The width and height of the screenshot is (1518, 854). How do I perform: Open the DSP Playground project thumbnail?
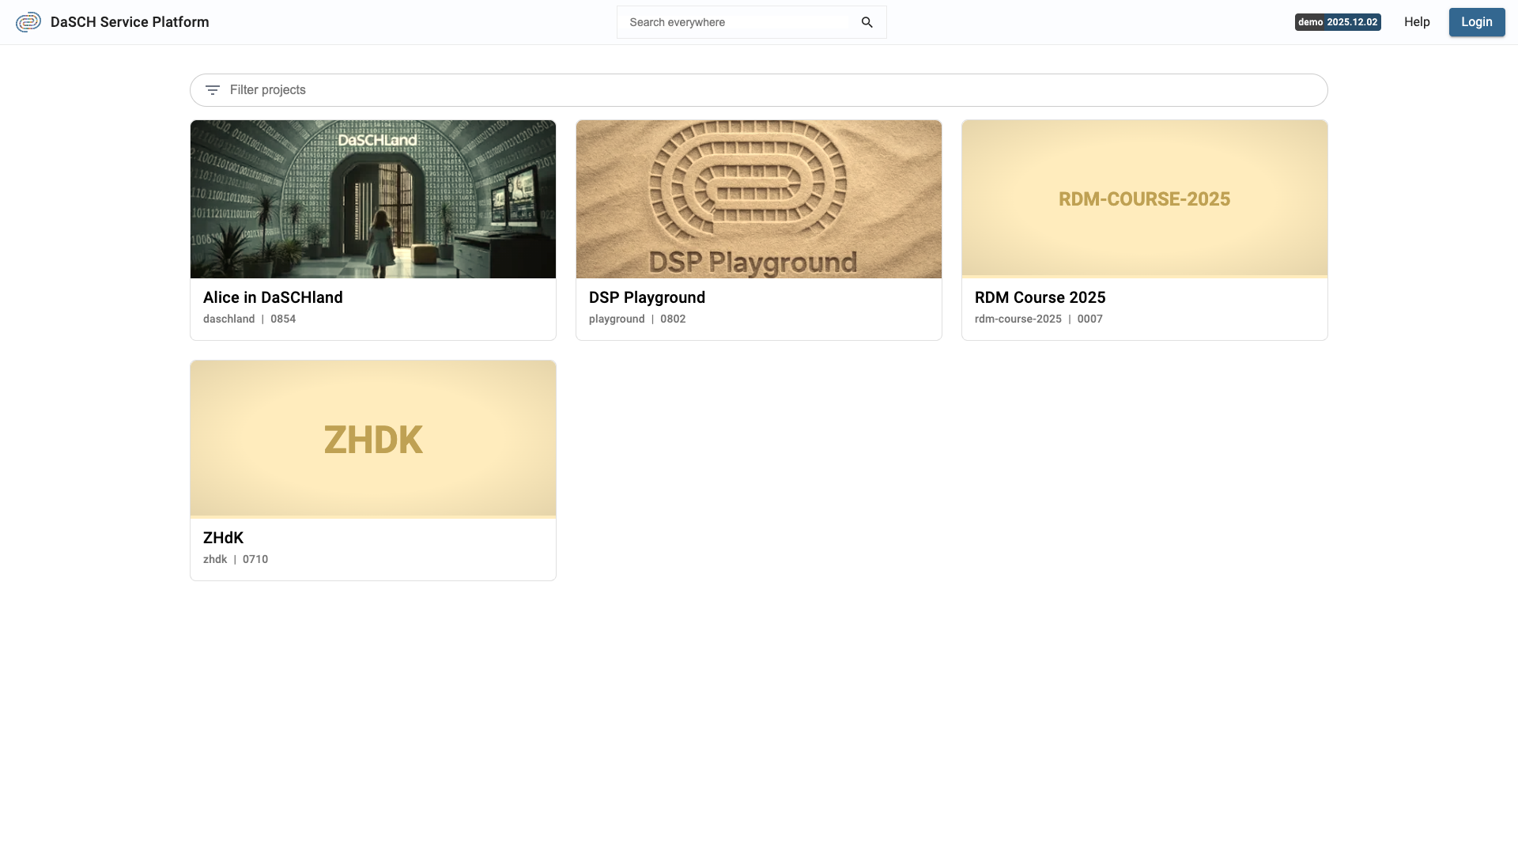coord(758,198)
